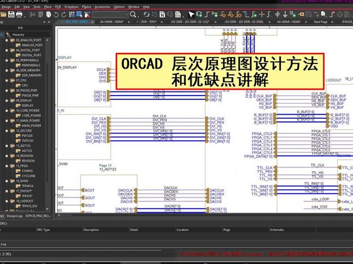Collapse the 09_DISPLAY tree node

pos(7,101)
